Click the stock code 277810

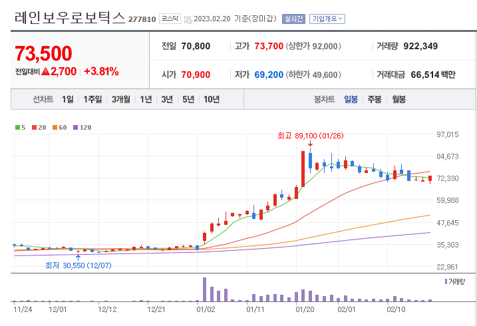[x=142, y=19]
